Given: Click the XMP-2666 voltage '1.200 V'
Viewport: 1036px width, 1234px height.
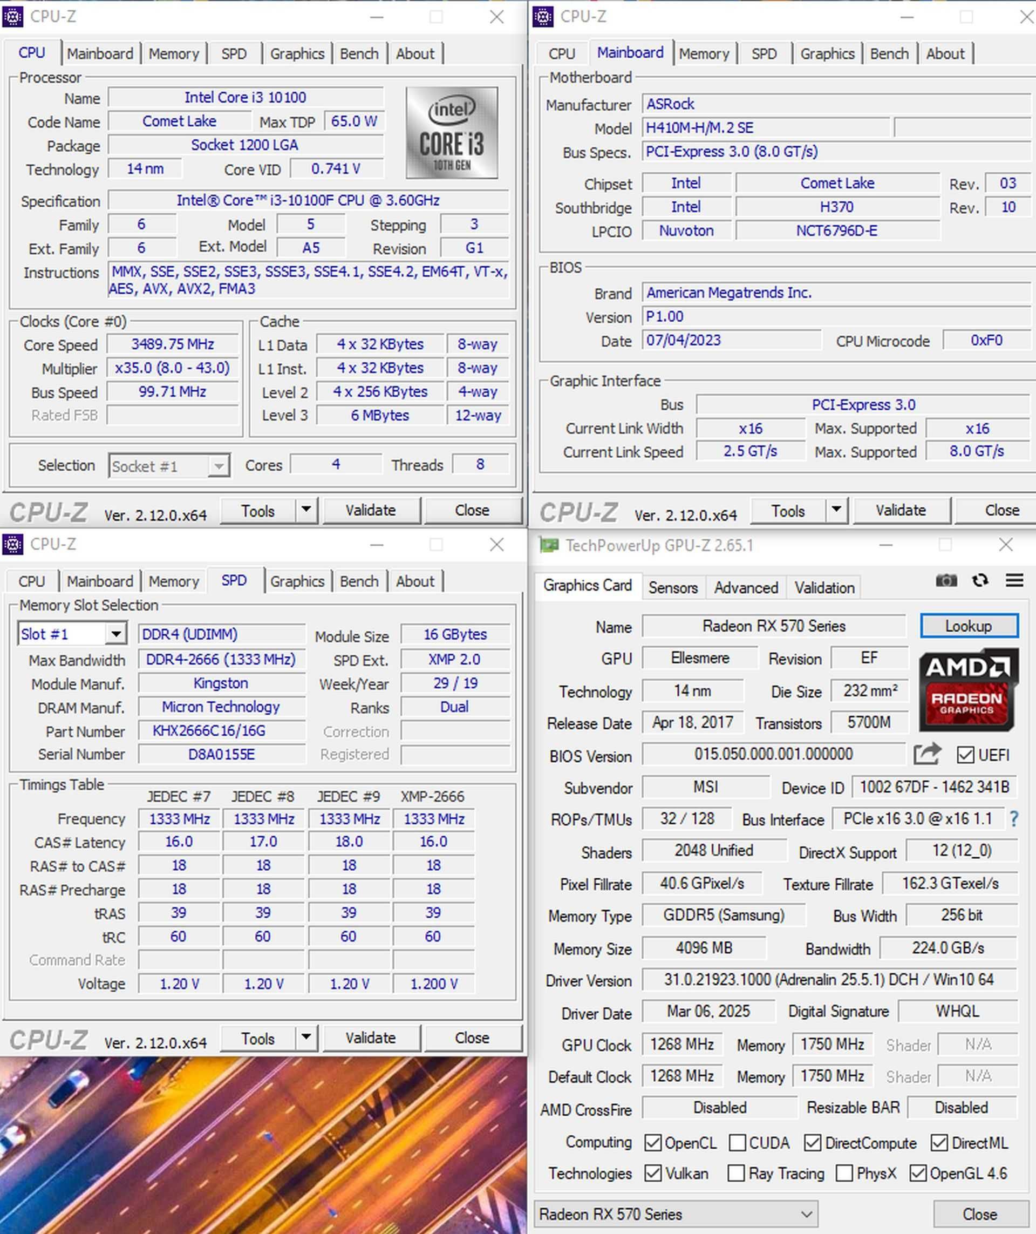Looking at the screenshot, I should tap(434, 984).
